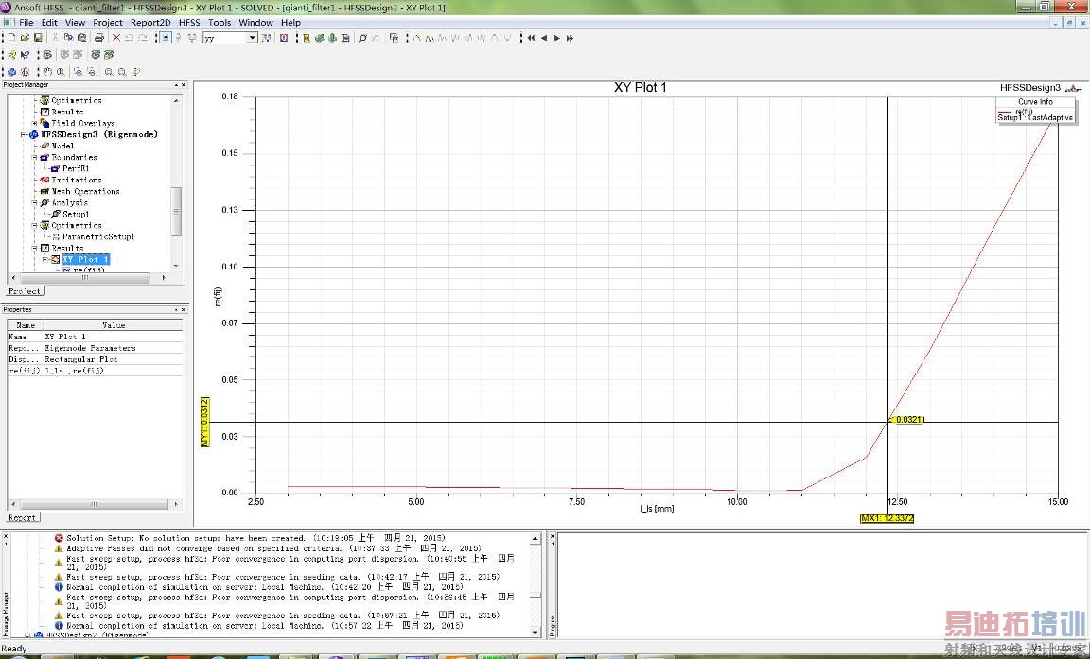The width and height of the screenshot is (1090, 659).
Task: Click Message Manager scroll down arrow
Action: (536, 632)
